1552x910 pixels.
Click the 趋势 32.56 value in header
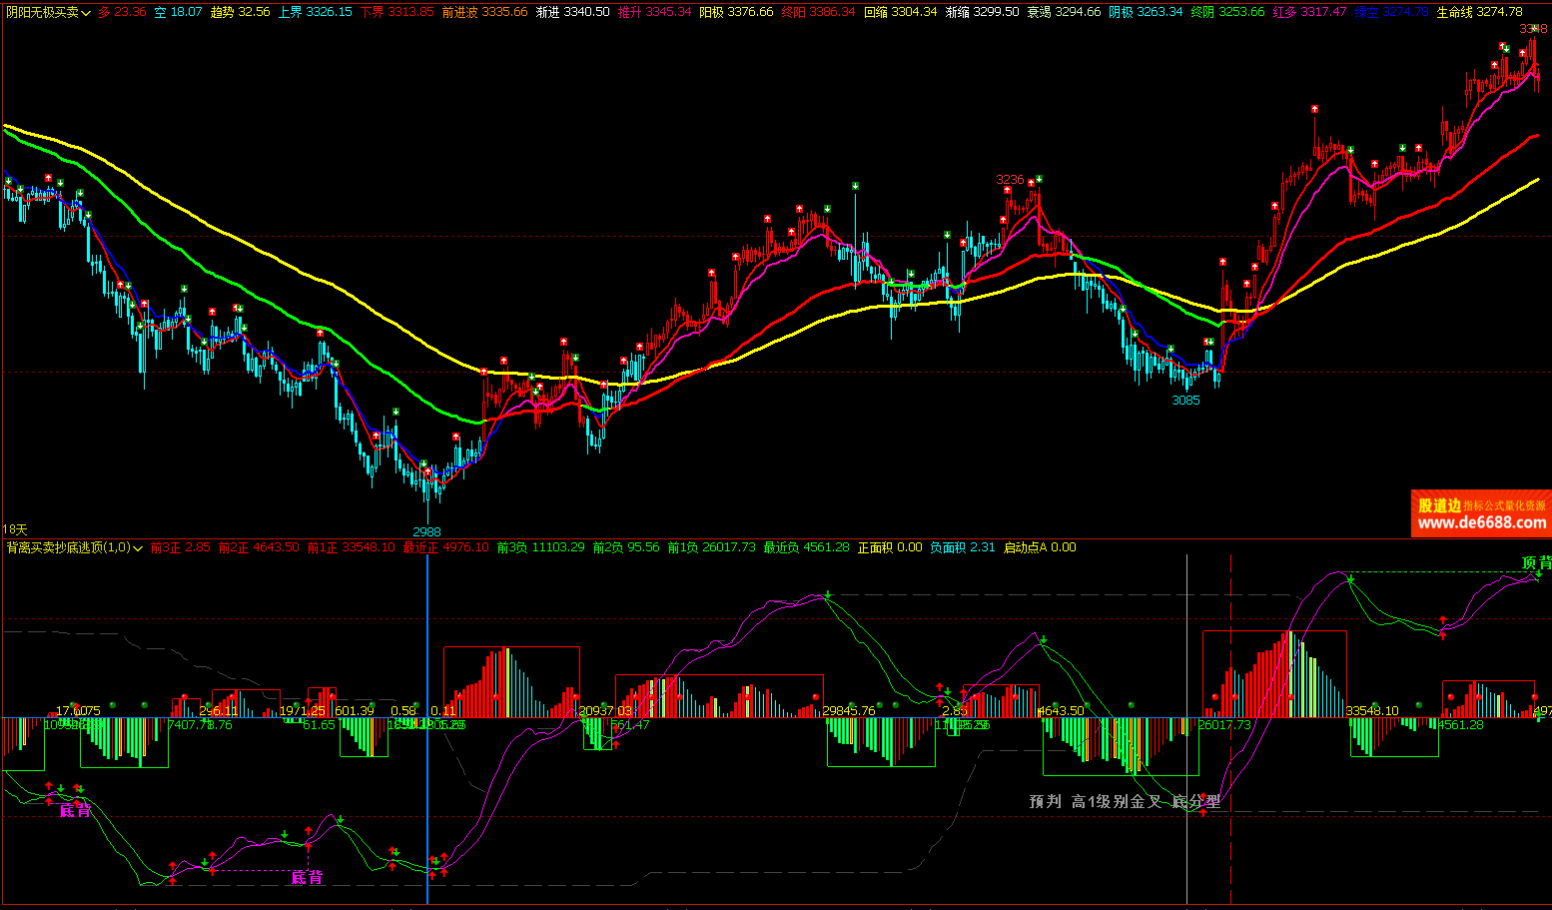pos(240,12)
